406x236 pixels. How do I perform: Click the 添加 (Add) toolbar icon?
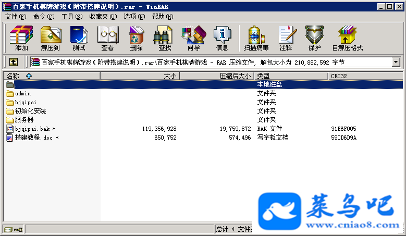(21, 38)
